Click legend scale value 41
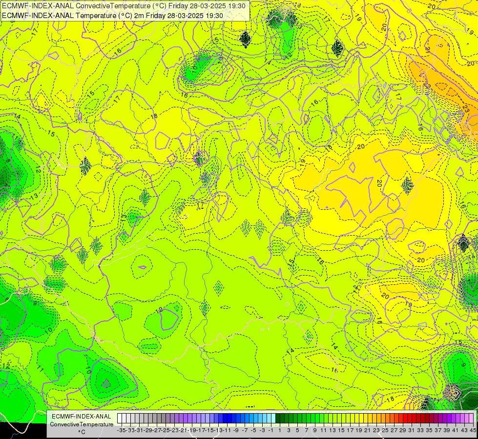This screenshot has height=439, width=478. click(x=456, y=430)
